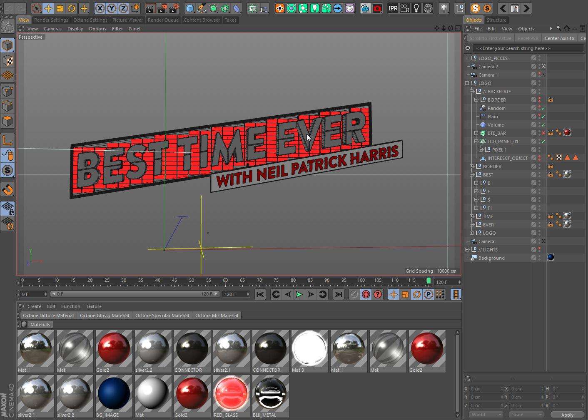Open the World coordinate dropdown

pos(486,415)
